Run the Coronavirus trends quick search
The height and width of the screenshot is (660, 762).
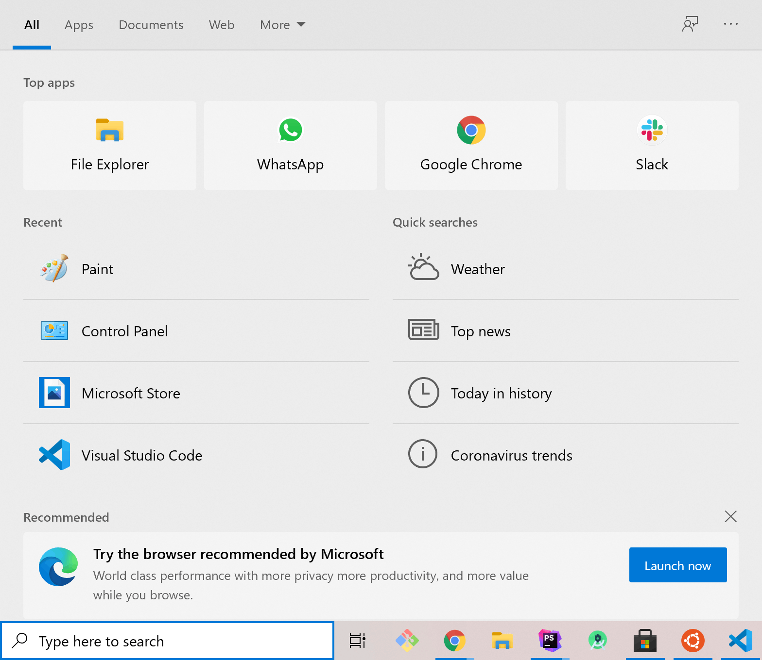566,455
